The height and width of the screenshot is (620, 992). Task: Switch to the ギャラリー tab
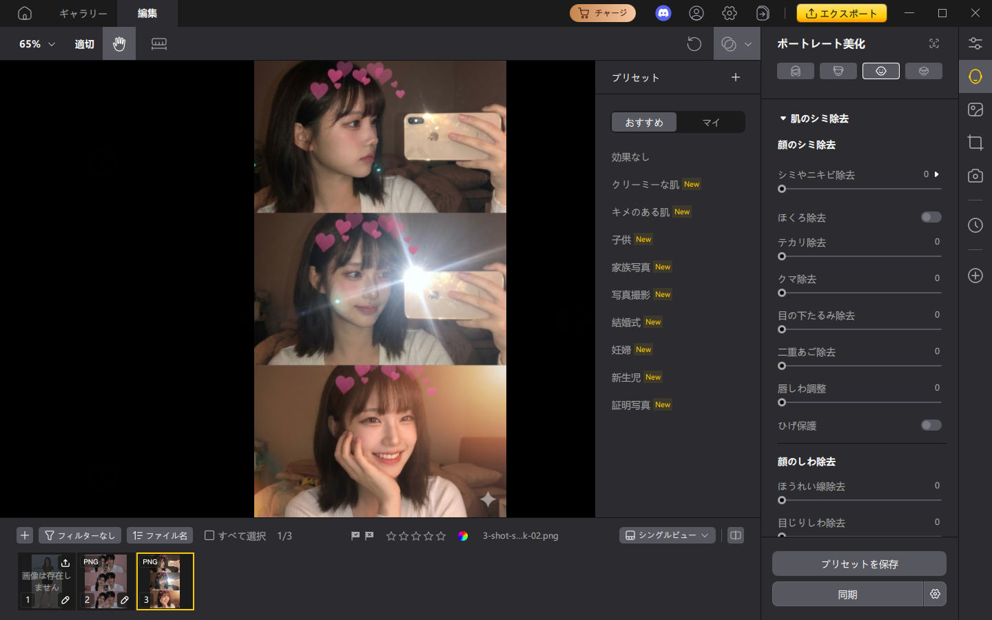tap(82, 13)
